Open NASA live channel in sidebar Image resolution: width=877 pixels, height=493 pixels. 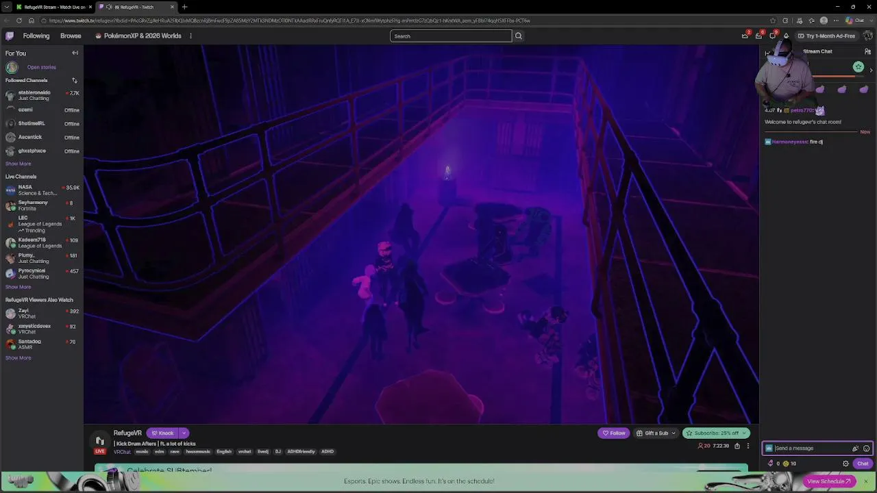point(42,190)
